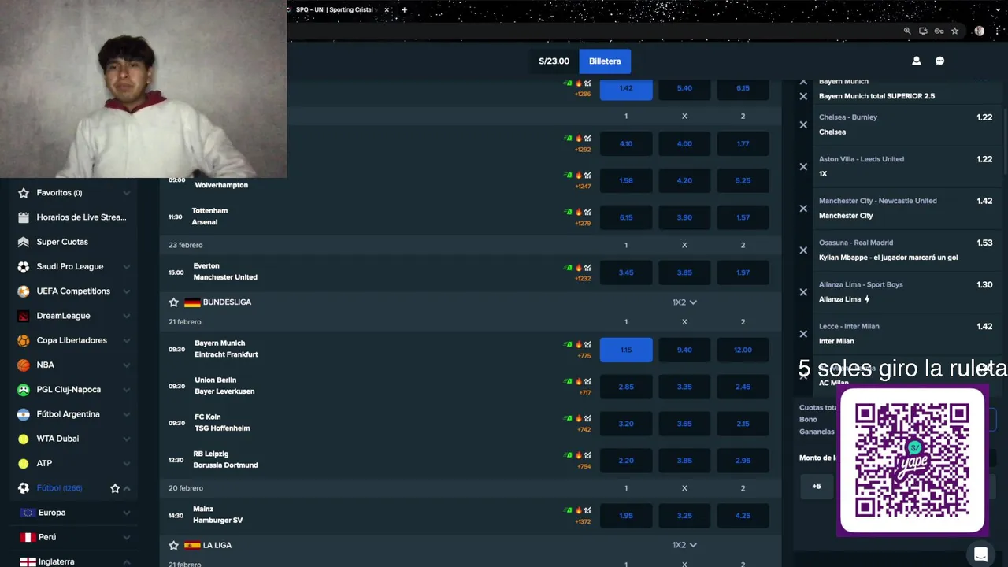Remove Aston Villa - Leeds United bet
This screenshot has width=1008, height=567.
coord(803,166)
